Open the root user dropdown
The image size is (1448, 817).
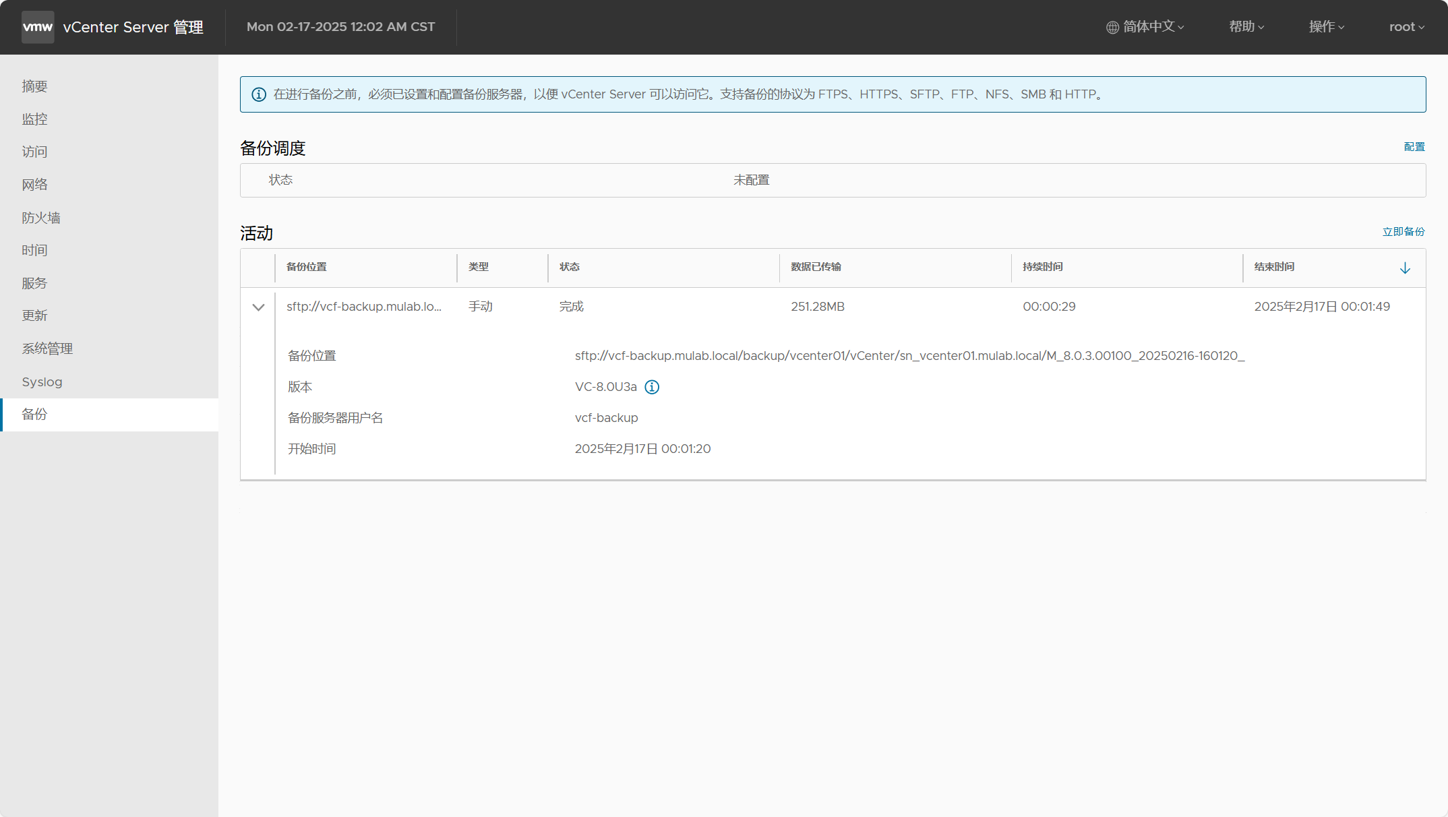(x=1406, y=27)
